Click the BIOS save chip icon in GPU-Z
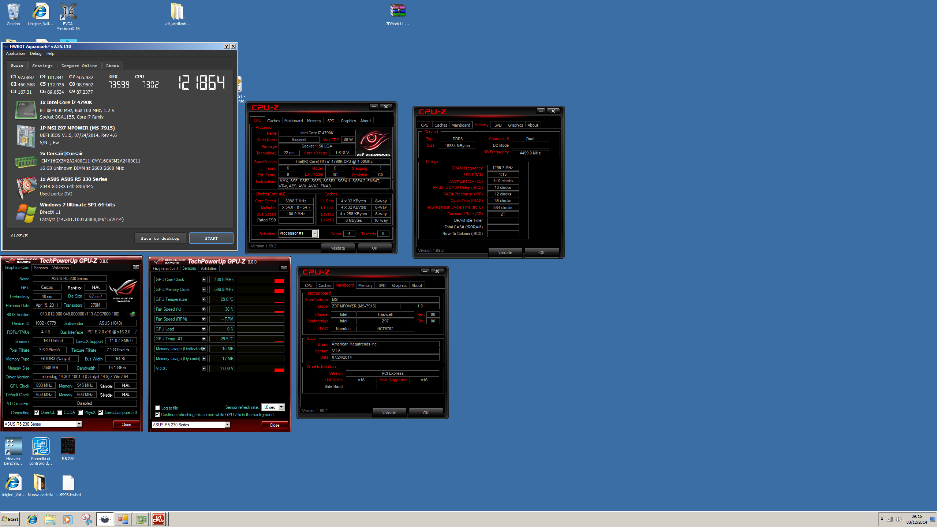Image resolution: width=937 pixels, height=527 pixels. (x=132, y=314)
